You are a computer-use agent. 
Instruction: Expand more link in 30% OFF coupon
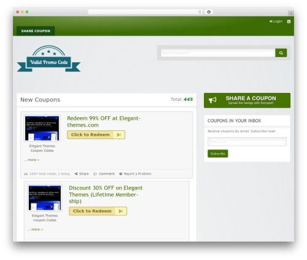click(x=37, y=229)
